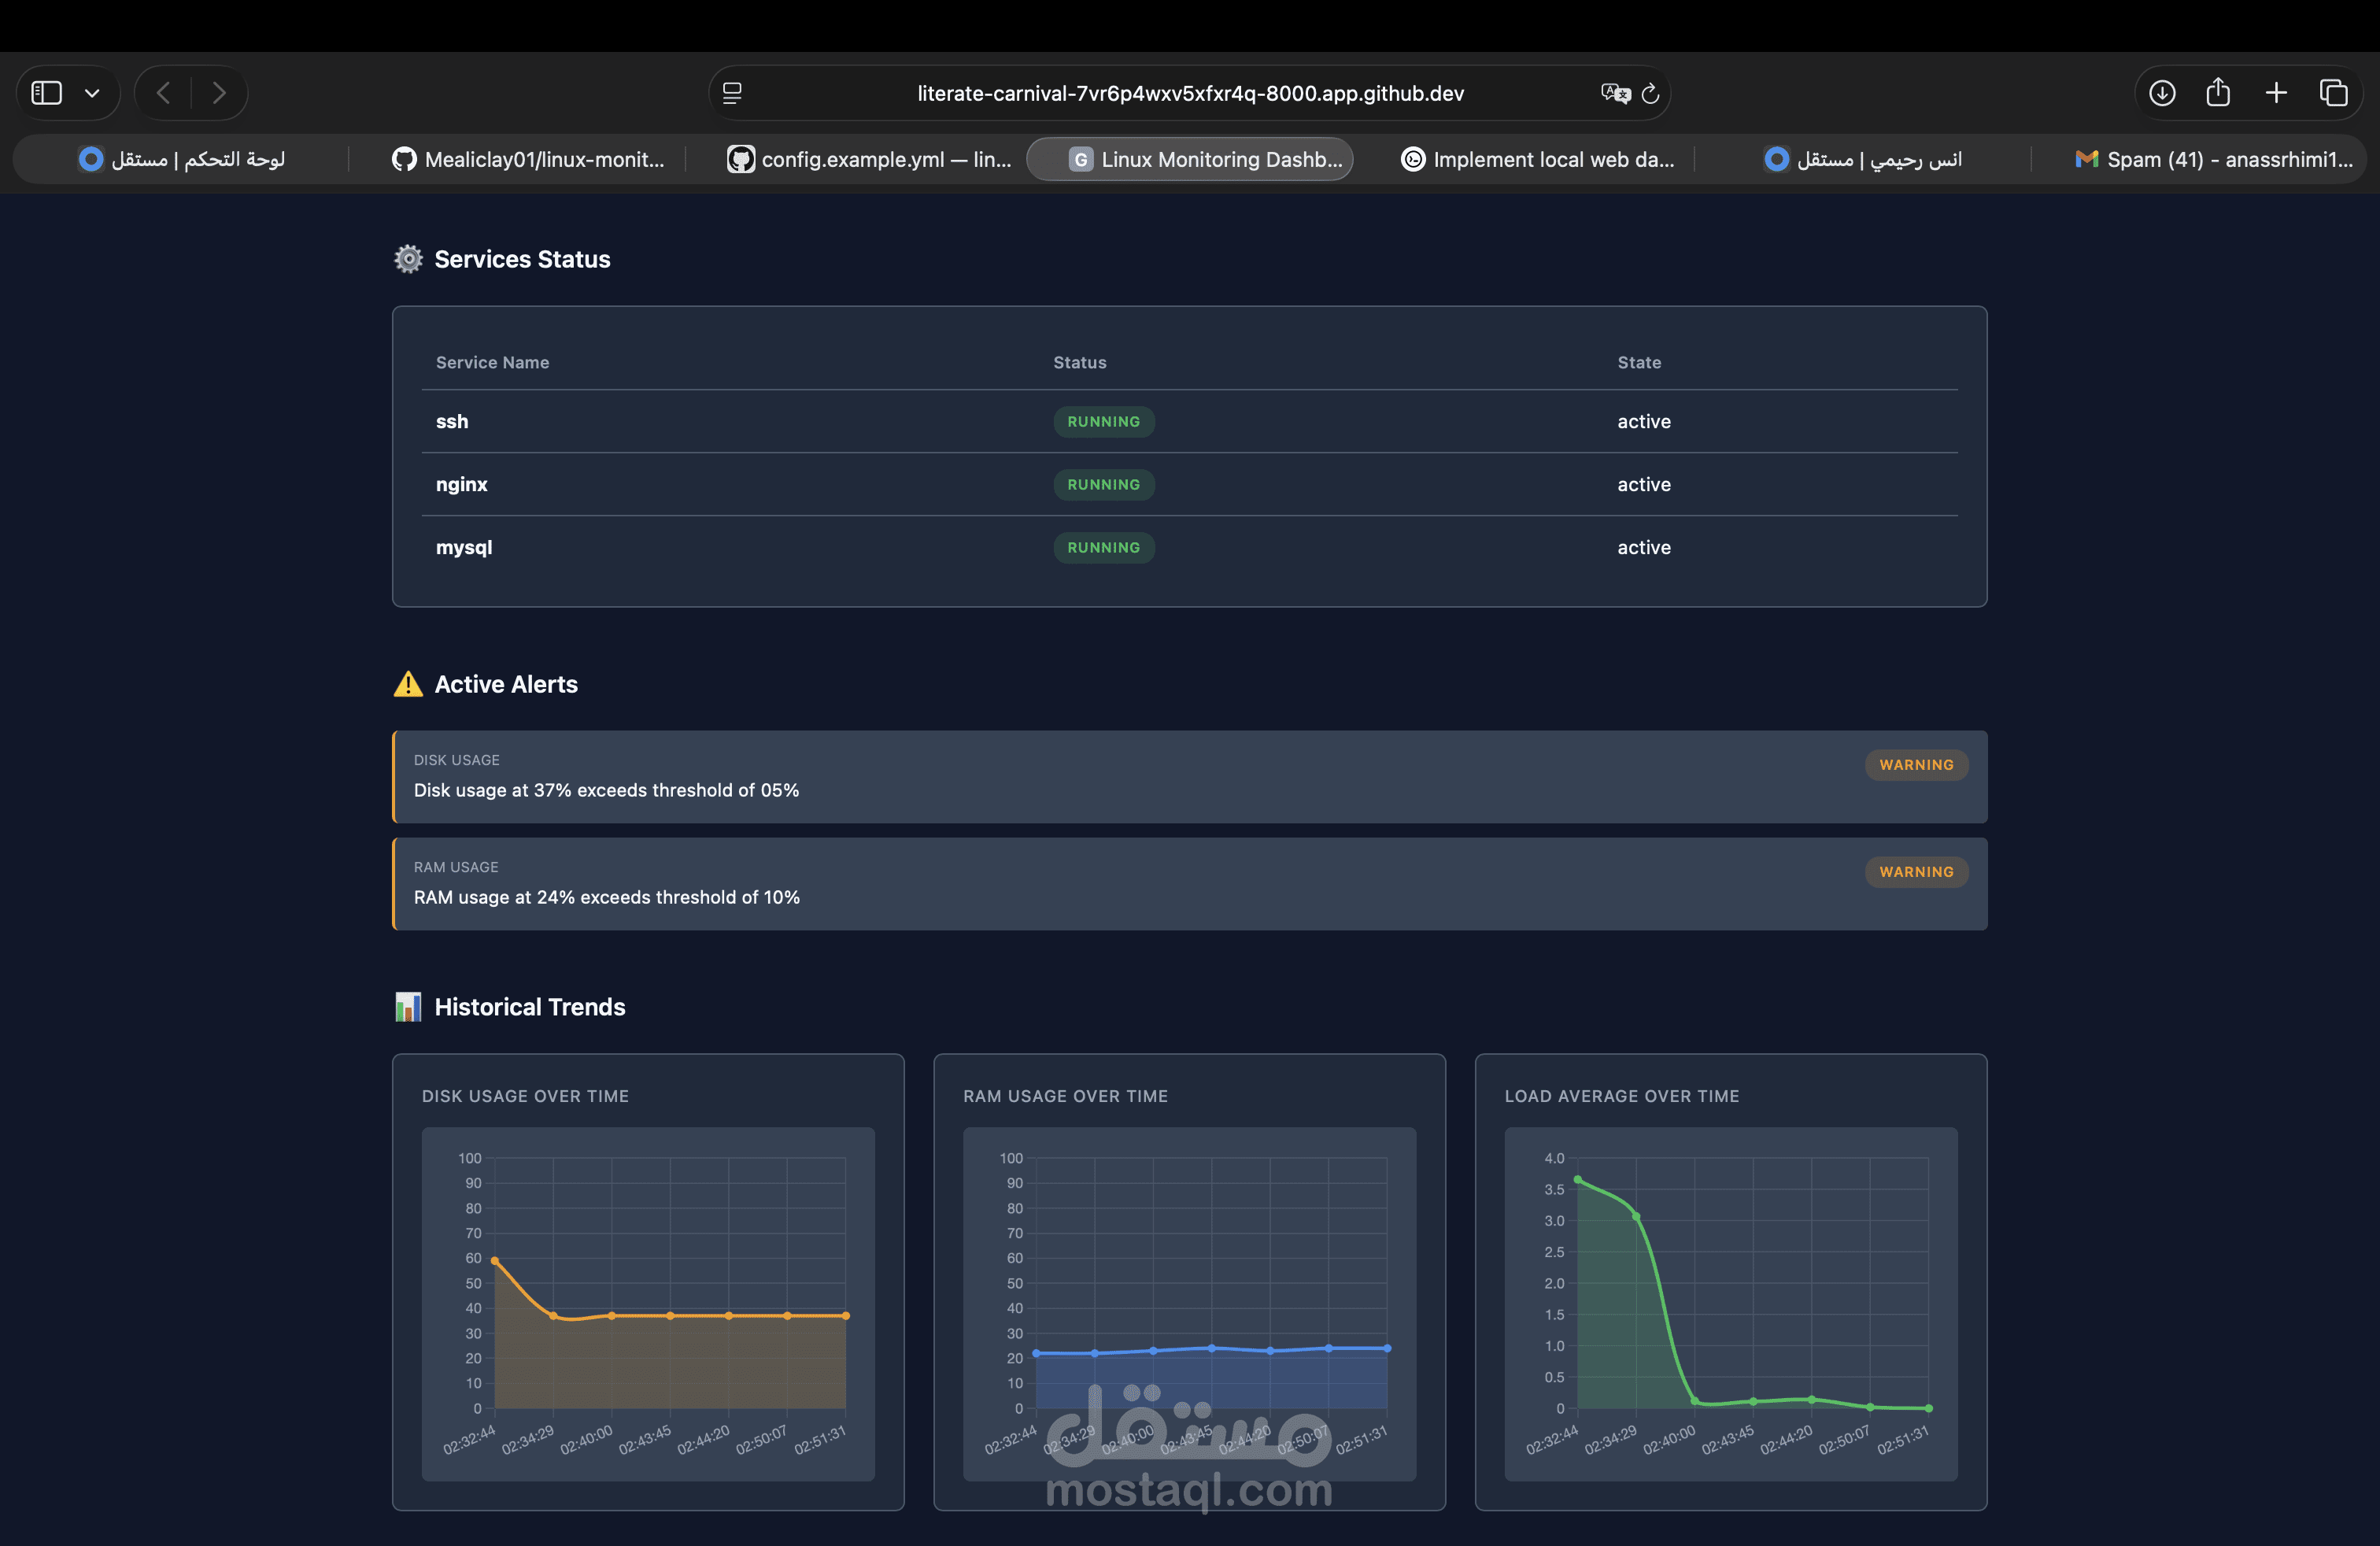Open the share menu
This screenshot has height=1546, width=2380.
[2218, 93]
